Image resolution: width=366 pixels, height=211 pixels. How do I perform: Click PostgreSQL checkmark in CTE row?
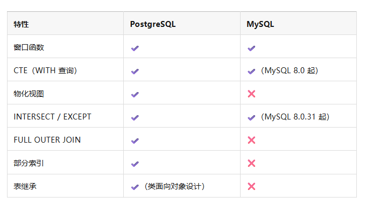pyautogui.click(x=135, y=72)
